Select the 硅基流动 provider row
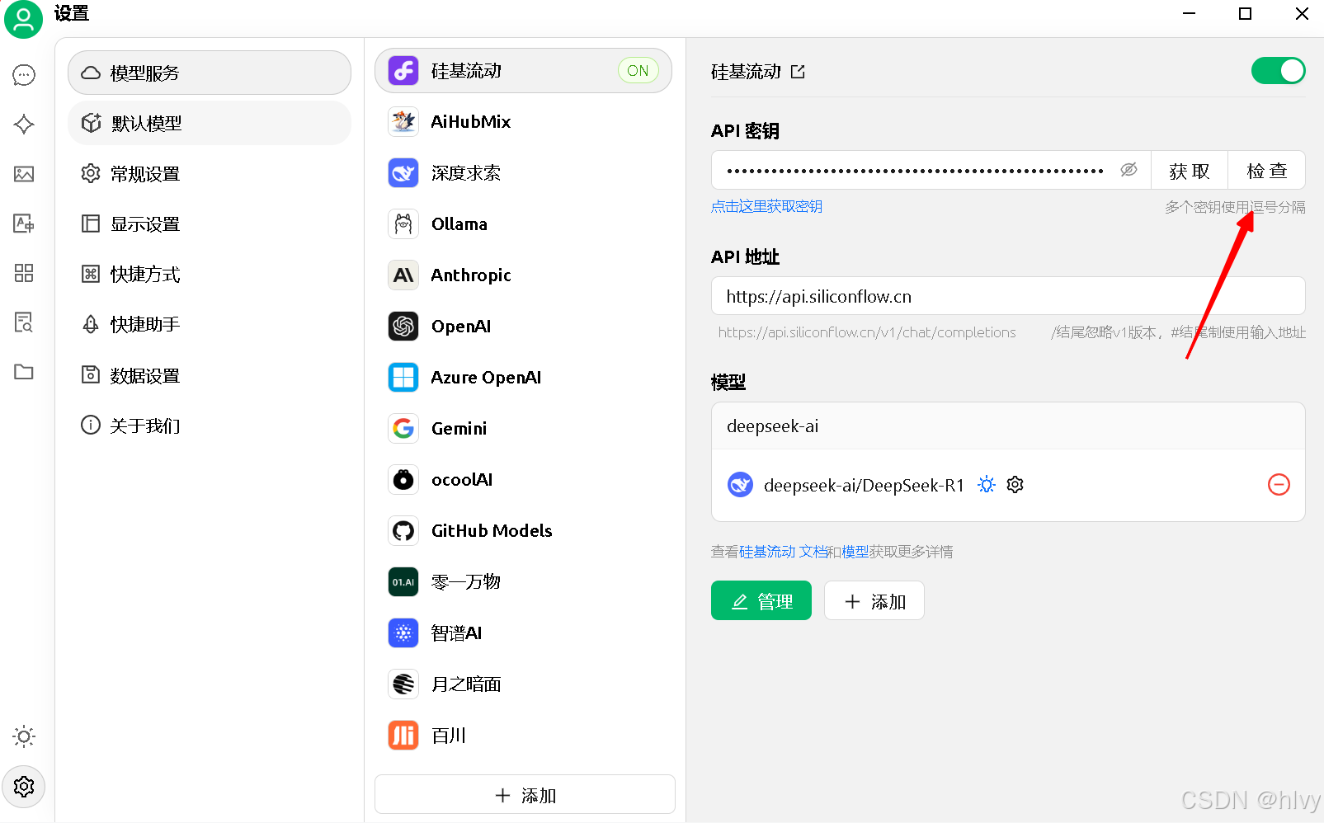 pos(523,71)
